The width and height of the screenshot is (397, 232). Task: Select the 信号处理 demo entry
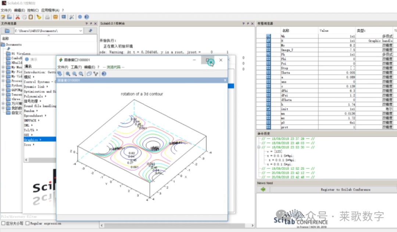click(x=31, y=101)
